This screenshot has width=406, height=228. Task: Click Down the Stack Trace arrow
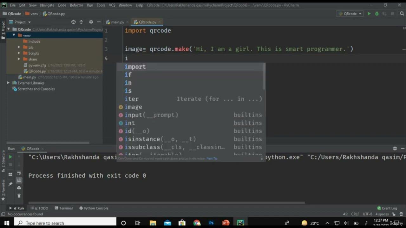click(x=19, y=165)
